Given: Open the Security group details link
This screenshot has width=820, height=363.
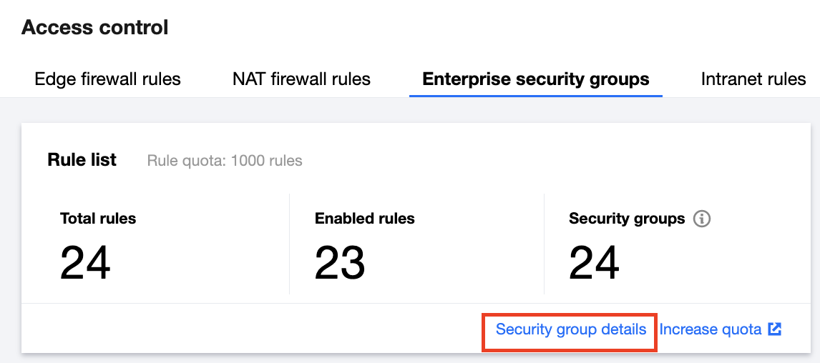Looking at the screenshot, I should 571,329.
